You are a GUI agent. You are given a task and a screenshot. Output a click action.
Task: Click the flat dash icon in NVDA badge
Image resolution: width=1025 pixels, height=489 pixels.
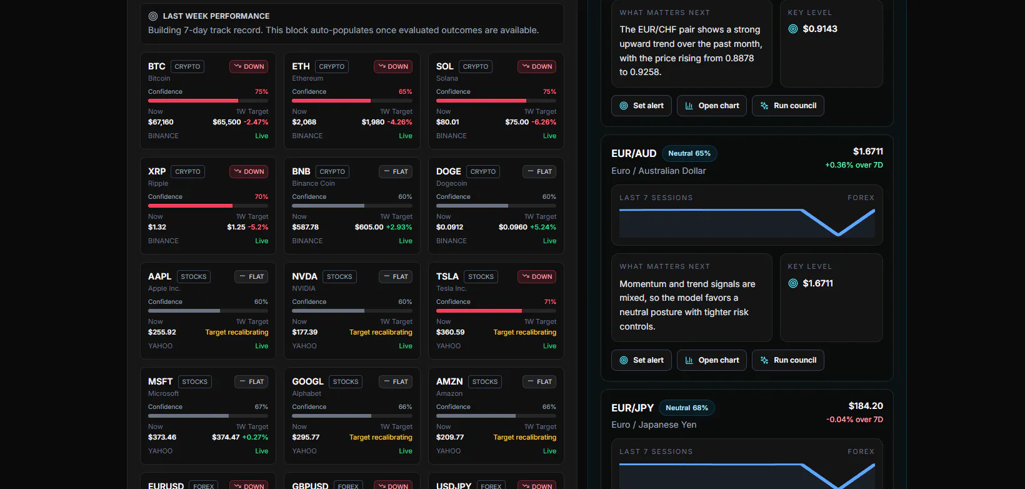coord(387,276)
